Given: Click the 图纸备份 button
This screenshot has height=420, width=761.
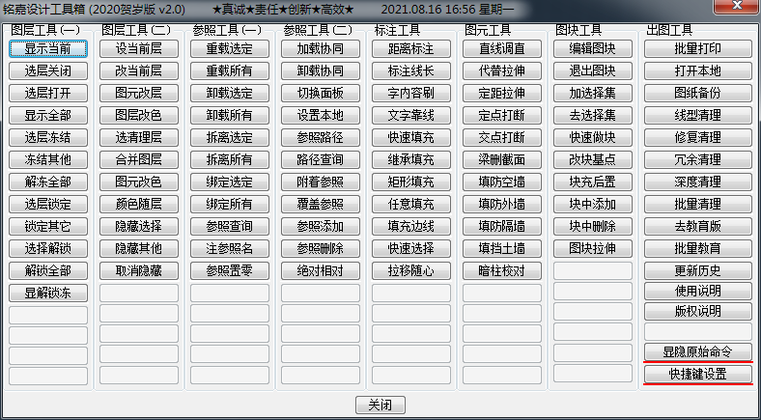Looking at the screenshot, I should coord(697,93).
